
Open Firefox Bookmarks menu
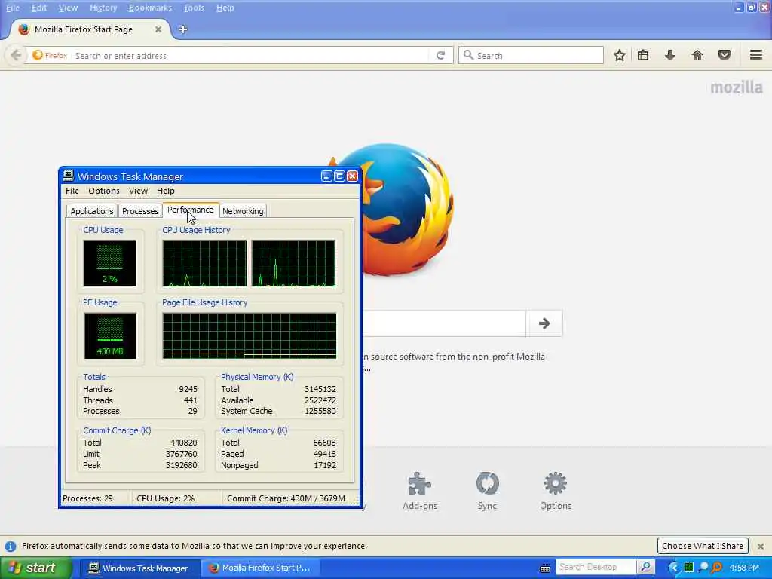[x=150, y=8]
